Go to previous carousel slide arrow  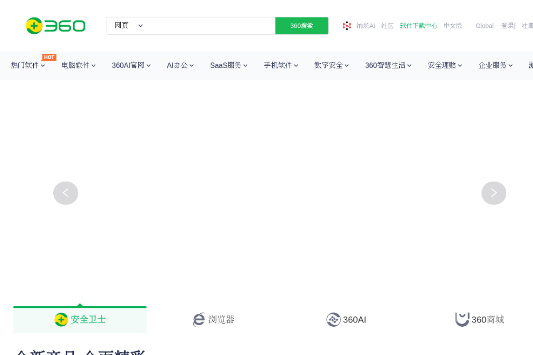66,193
